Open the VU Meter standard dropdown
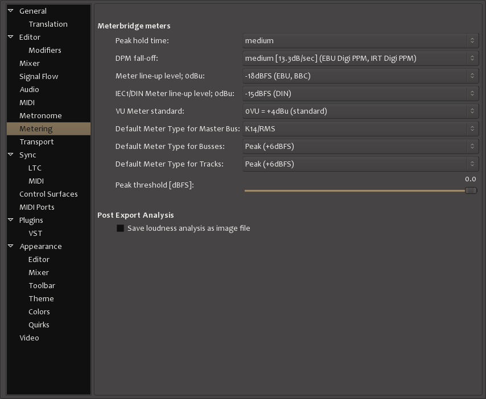Image resolution: width=486 pixels, height=399 pixels. pyautogui.click(x=360, y=111)
